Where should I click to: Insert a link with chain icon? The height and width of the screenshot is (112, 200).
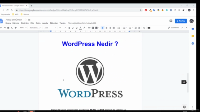89,28
